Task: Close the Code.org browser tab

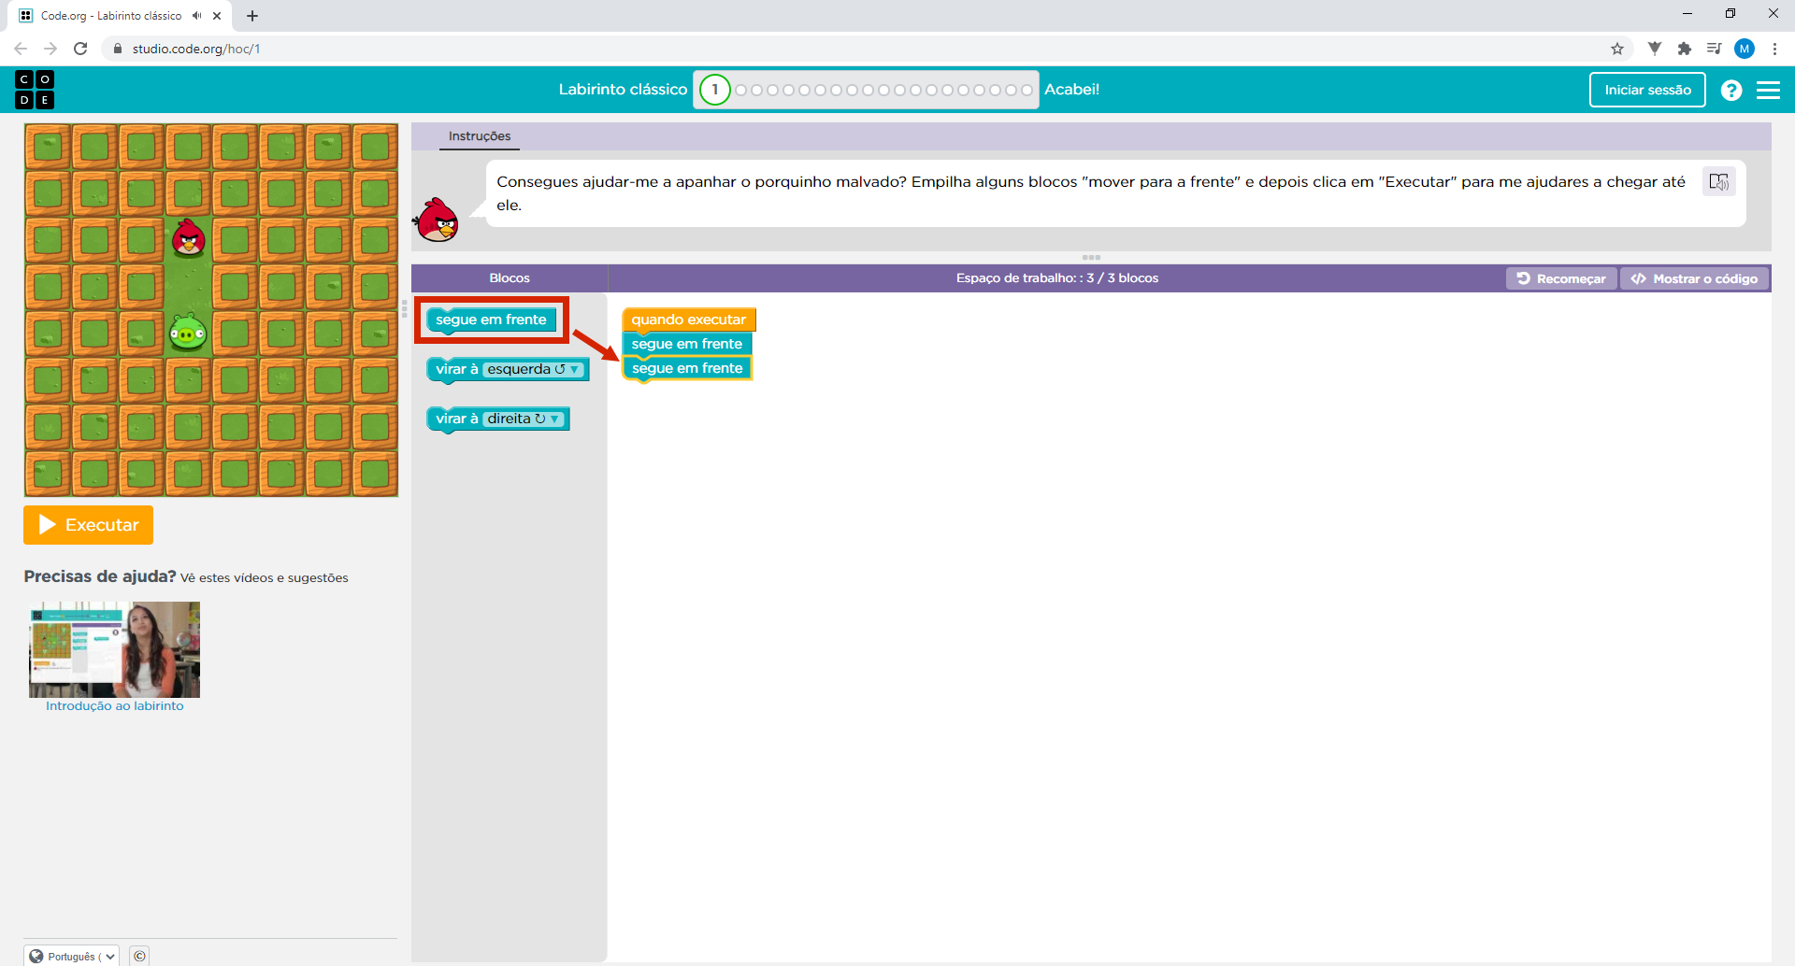Action: 217,16
